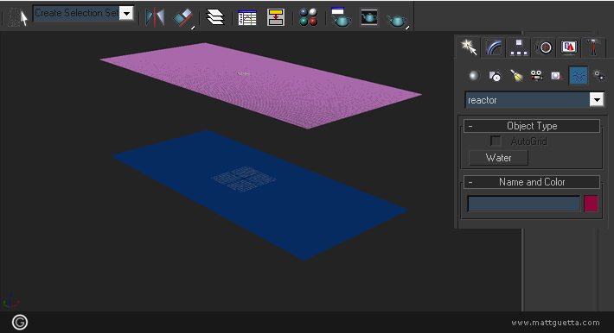Open Render Setup teapot icon
Screen dimensions: 614x333
341,17
